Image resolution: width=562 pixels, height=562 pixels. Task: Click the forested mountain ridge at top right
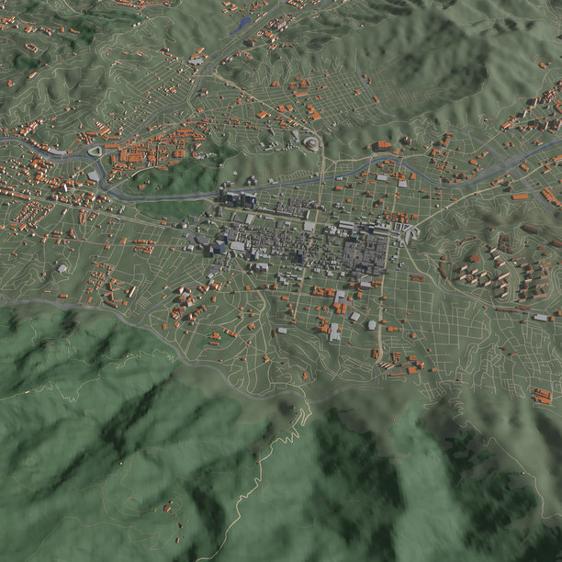[432, 55]
